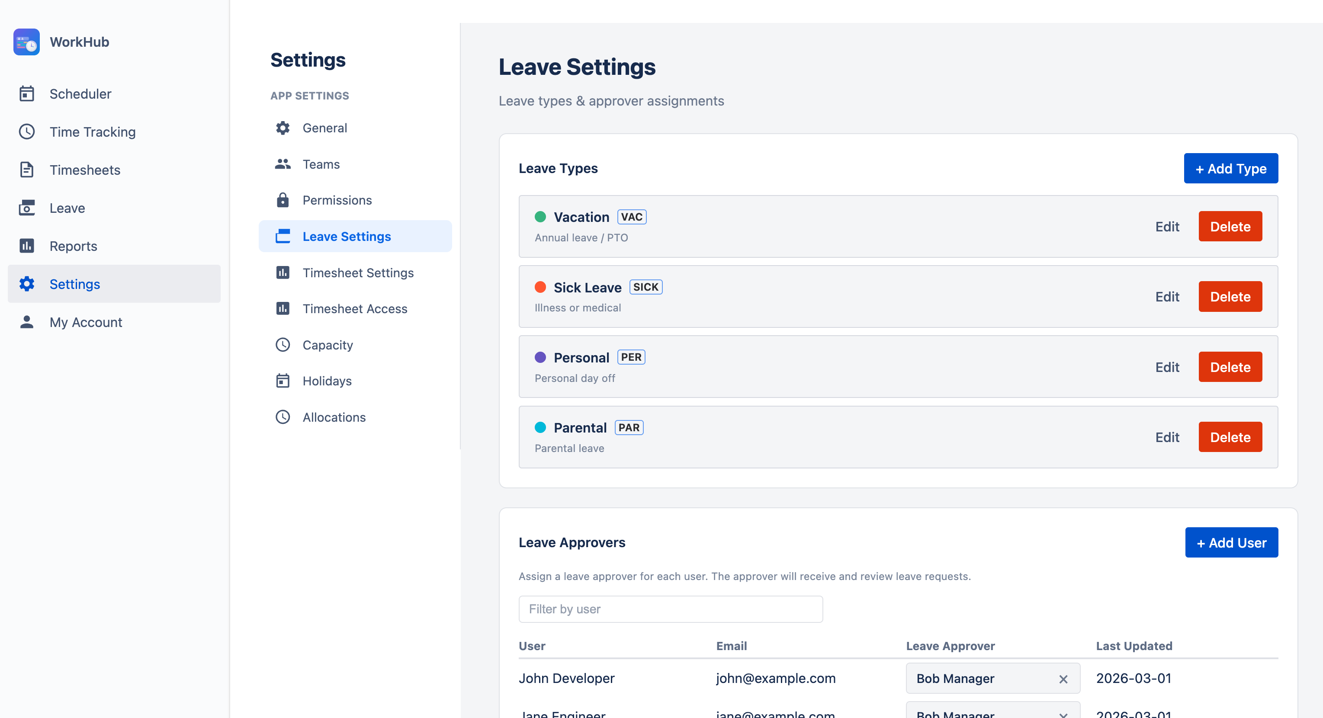Open Capacity using its clock icon
1323x718 pixels.
283,345
